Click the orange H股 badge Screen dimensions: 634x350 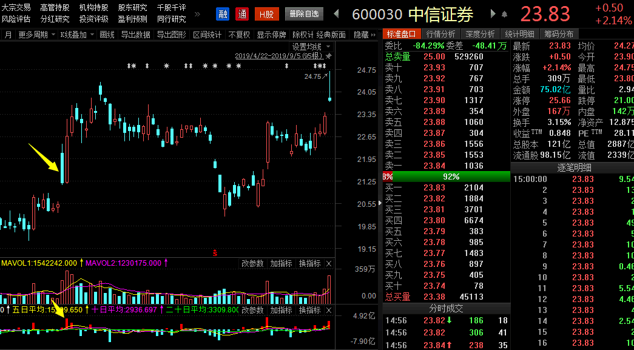click(267, 14)
